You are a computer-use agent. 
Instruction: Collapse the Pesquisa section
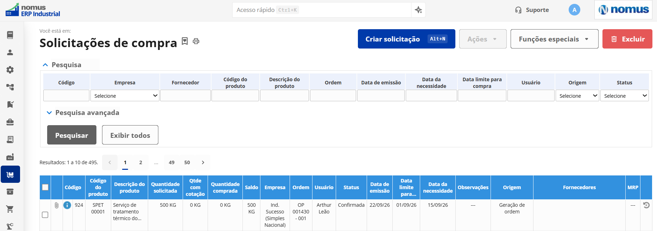tap(62, 65)
